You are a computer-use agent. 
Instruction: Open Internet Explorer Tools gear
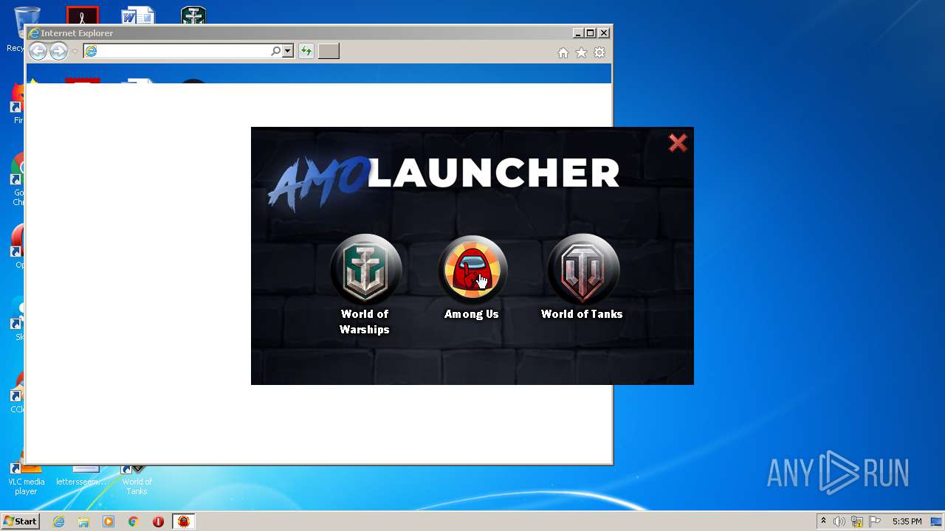click(599, 52)
